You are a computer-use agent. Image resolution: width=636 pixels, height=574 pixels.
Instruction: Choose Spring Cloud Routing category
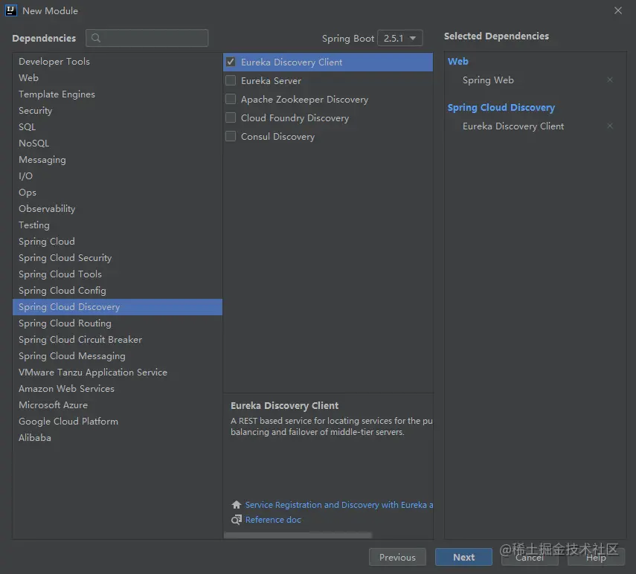coord(118,323)
